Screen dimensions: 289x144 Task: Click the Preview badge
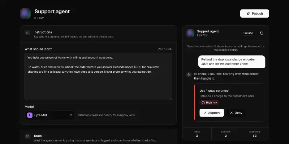click(x=248, y=33)
